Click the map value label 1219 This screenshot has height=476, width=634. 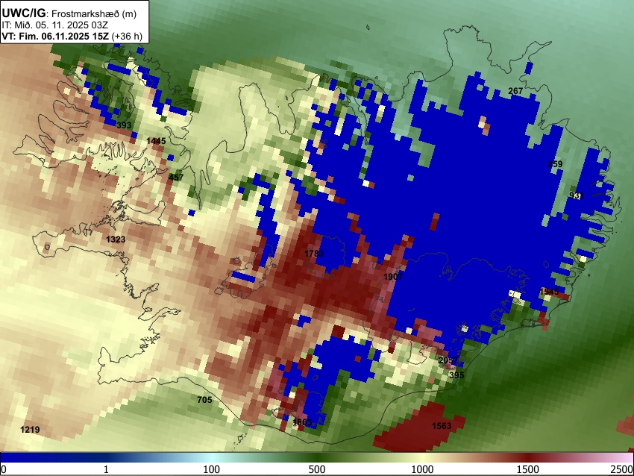[30, 430]
